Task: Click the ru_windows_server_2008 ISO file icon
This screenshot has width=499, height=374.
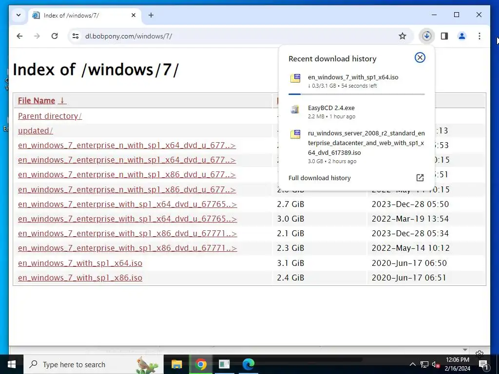Action: [x=295, y=134]
